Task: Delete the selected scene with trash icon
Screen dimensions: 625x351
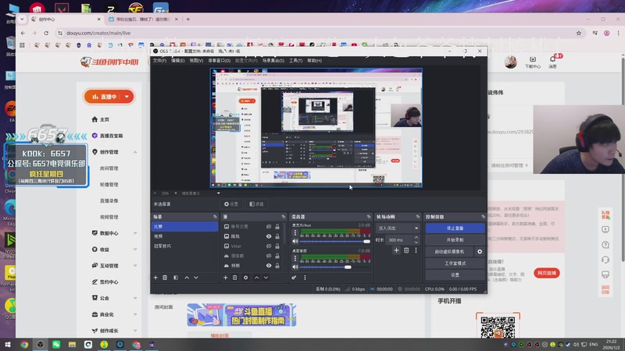Action: (x=165, y=278)
